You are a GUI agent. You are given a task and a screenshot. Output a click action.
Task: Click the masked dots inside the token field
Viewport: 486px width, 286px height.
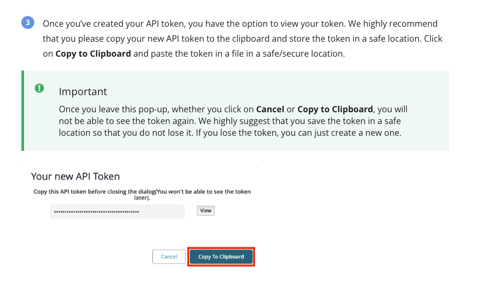(96, 212)
